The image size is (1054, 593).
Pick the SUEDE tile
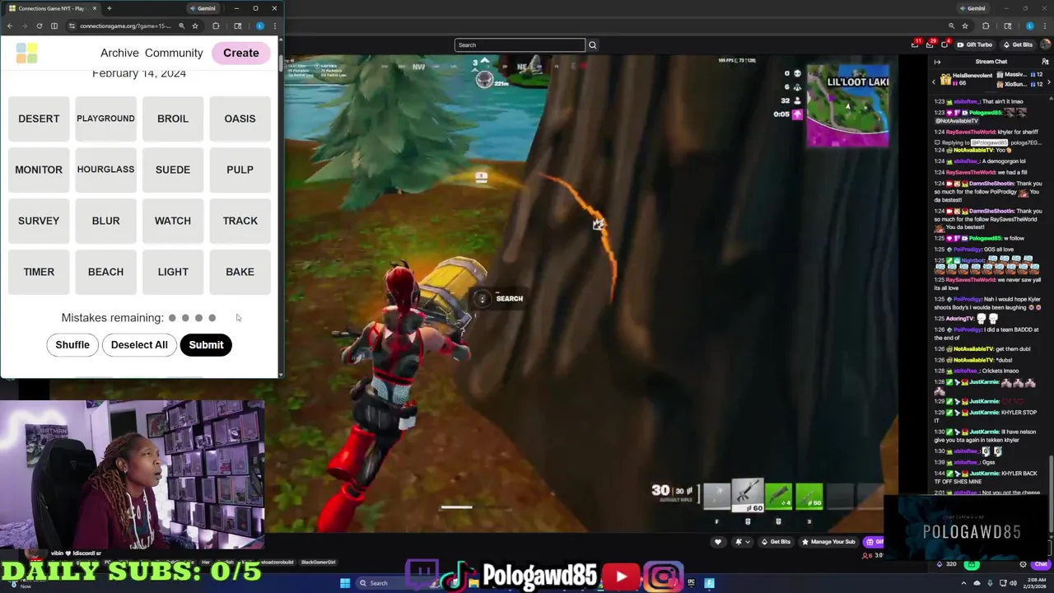(173, 170)
